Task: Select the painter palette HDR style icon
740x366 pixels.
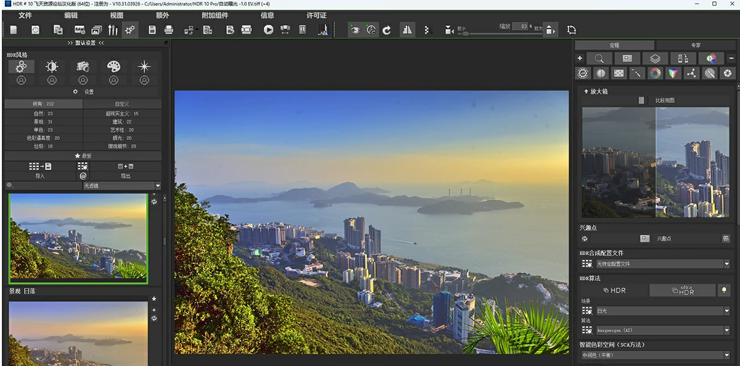Action: click(113, 67)
